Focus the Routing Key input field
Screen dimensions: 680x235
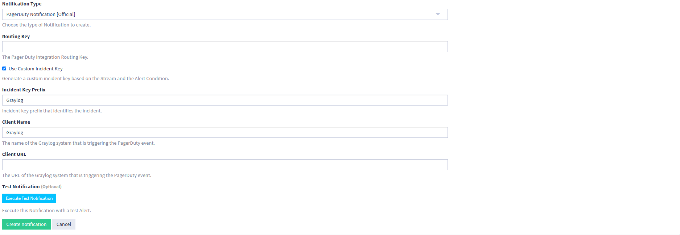(x=225, y=47)
